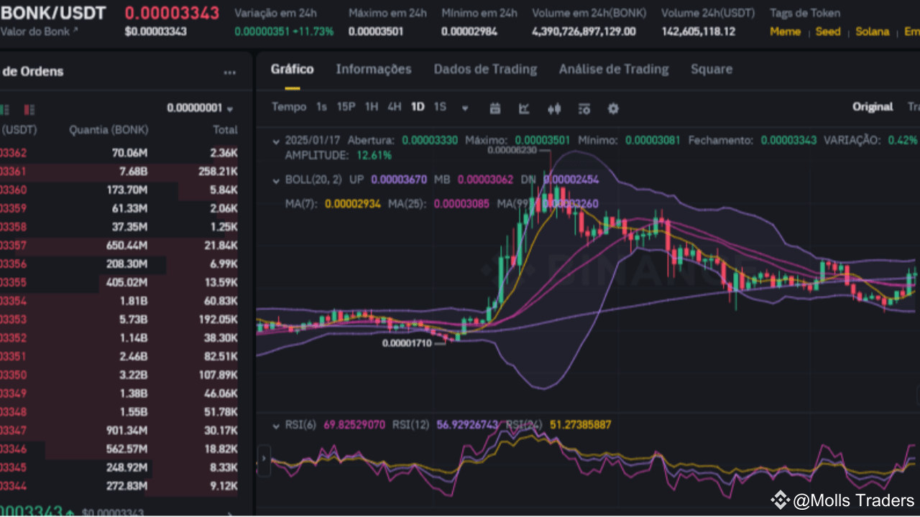This screenshot has height=517, width=920.
Task: Show sell orders only view
Action: 29,110
